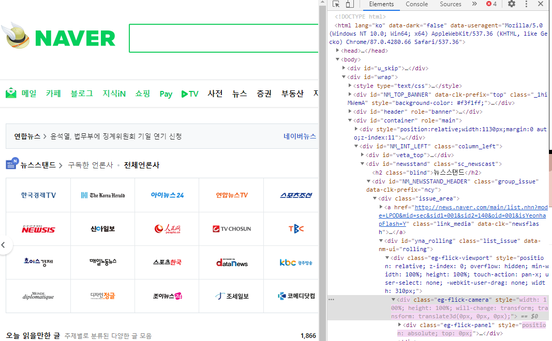Open the people.cn press logo

pos(167,229)
